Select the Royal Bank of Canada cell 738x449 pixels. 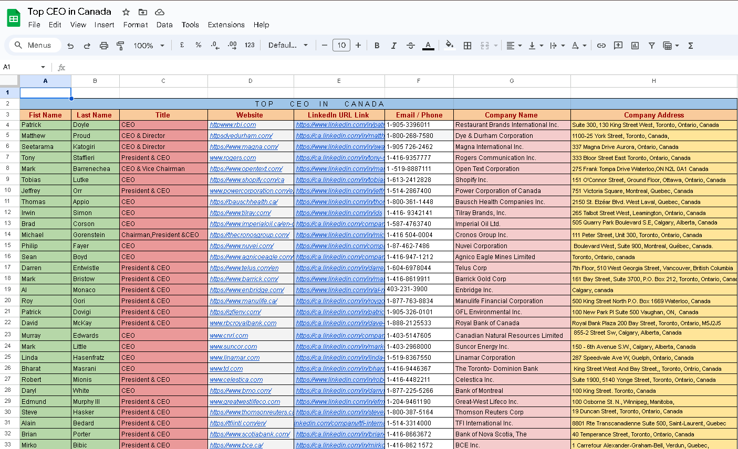(x=512, y=323)
